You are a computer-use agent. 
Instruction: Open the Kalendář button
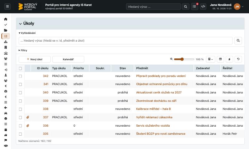68,59
